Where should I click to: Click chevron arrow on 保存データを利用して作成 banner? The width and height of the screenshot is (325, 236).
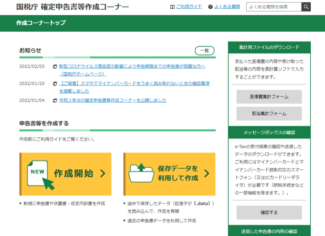coord(207,173)
